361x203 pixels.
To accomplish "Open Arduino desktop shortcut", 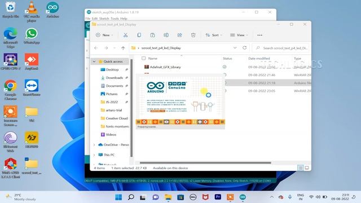I will point(52,10).
